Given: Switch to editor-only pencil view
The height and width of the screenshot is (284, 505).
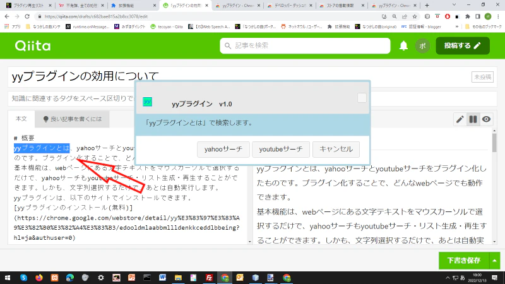Looking at the screenshot, I should coord(460,119).
